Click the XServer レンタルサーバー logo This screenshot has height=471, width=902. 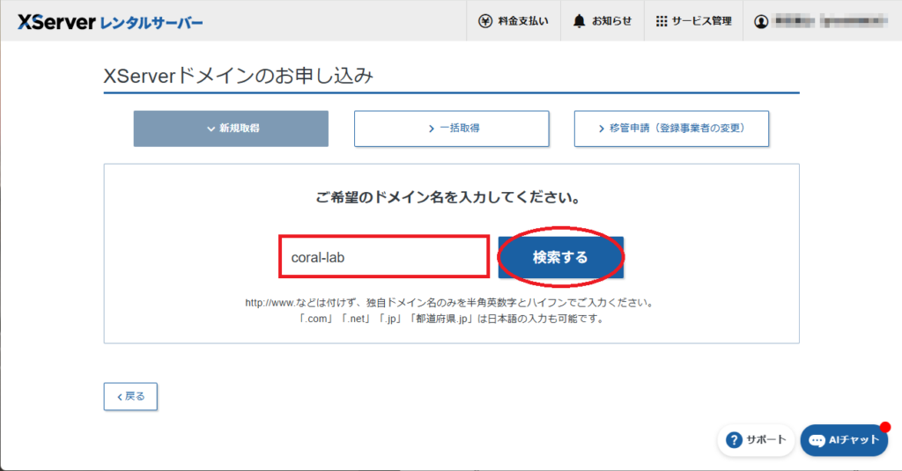110,22
